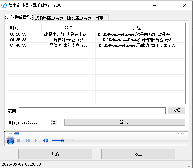Decrease time with the down spinner arrow
193x168 pixels.
point(54,124)
